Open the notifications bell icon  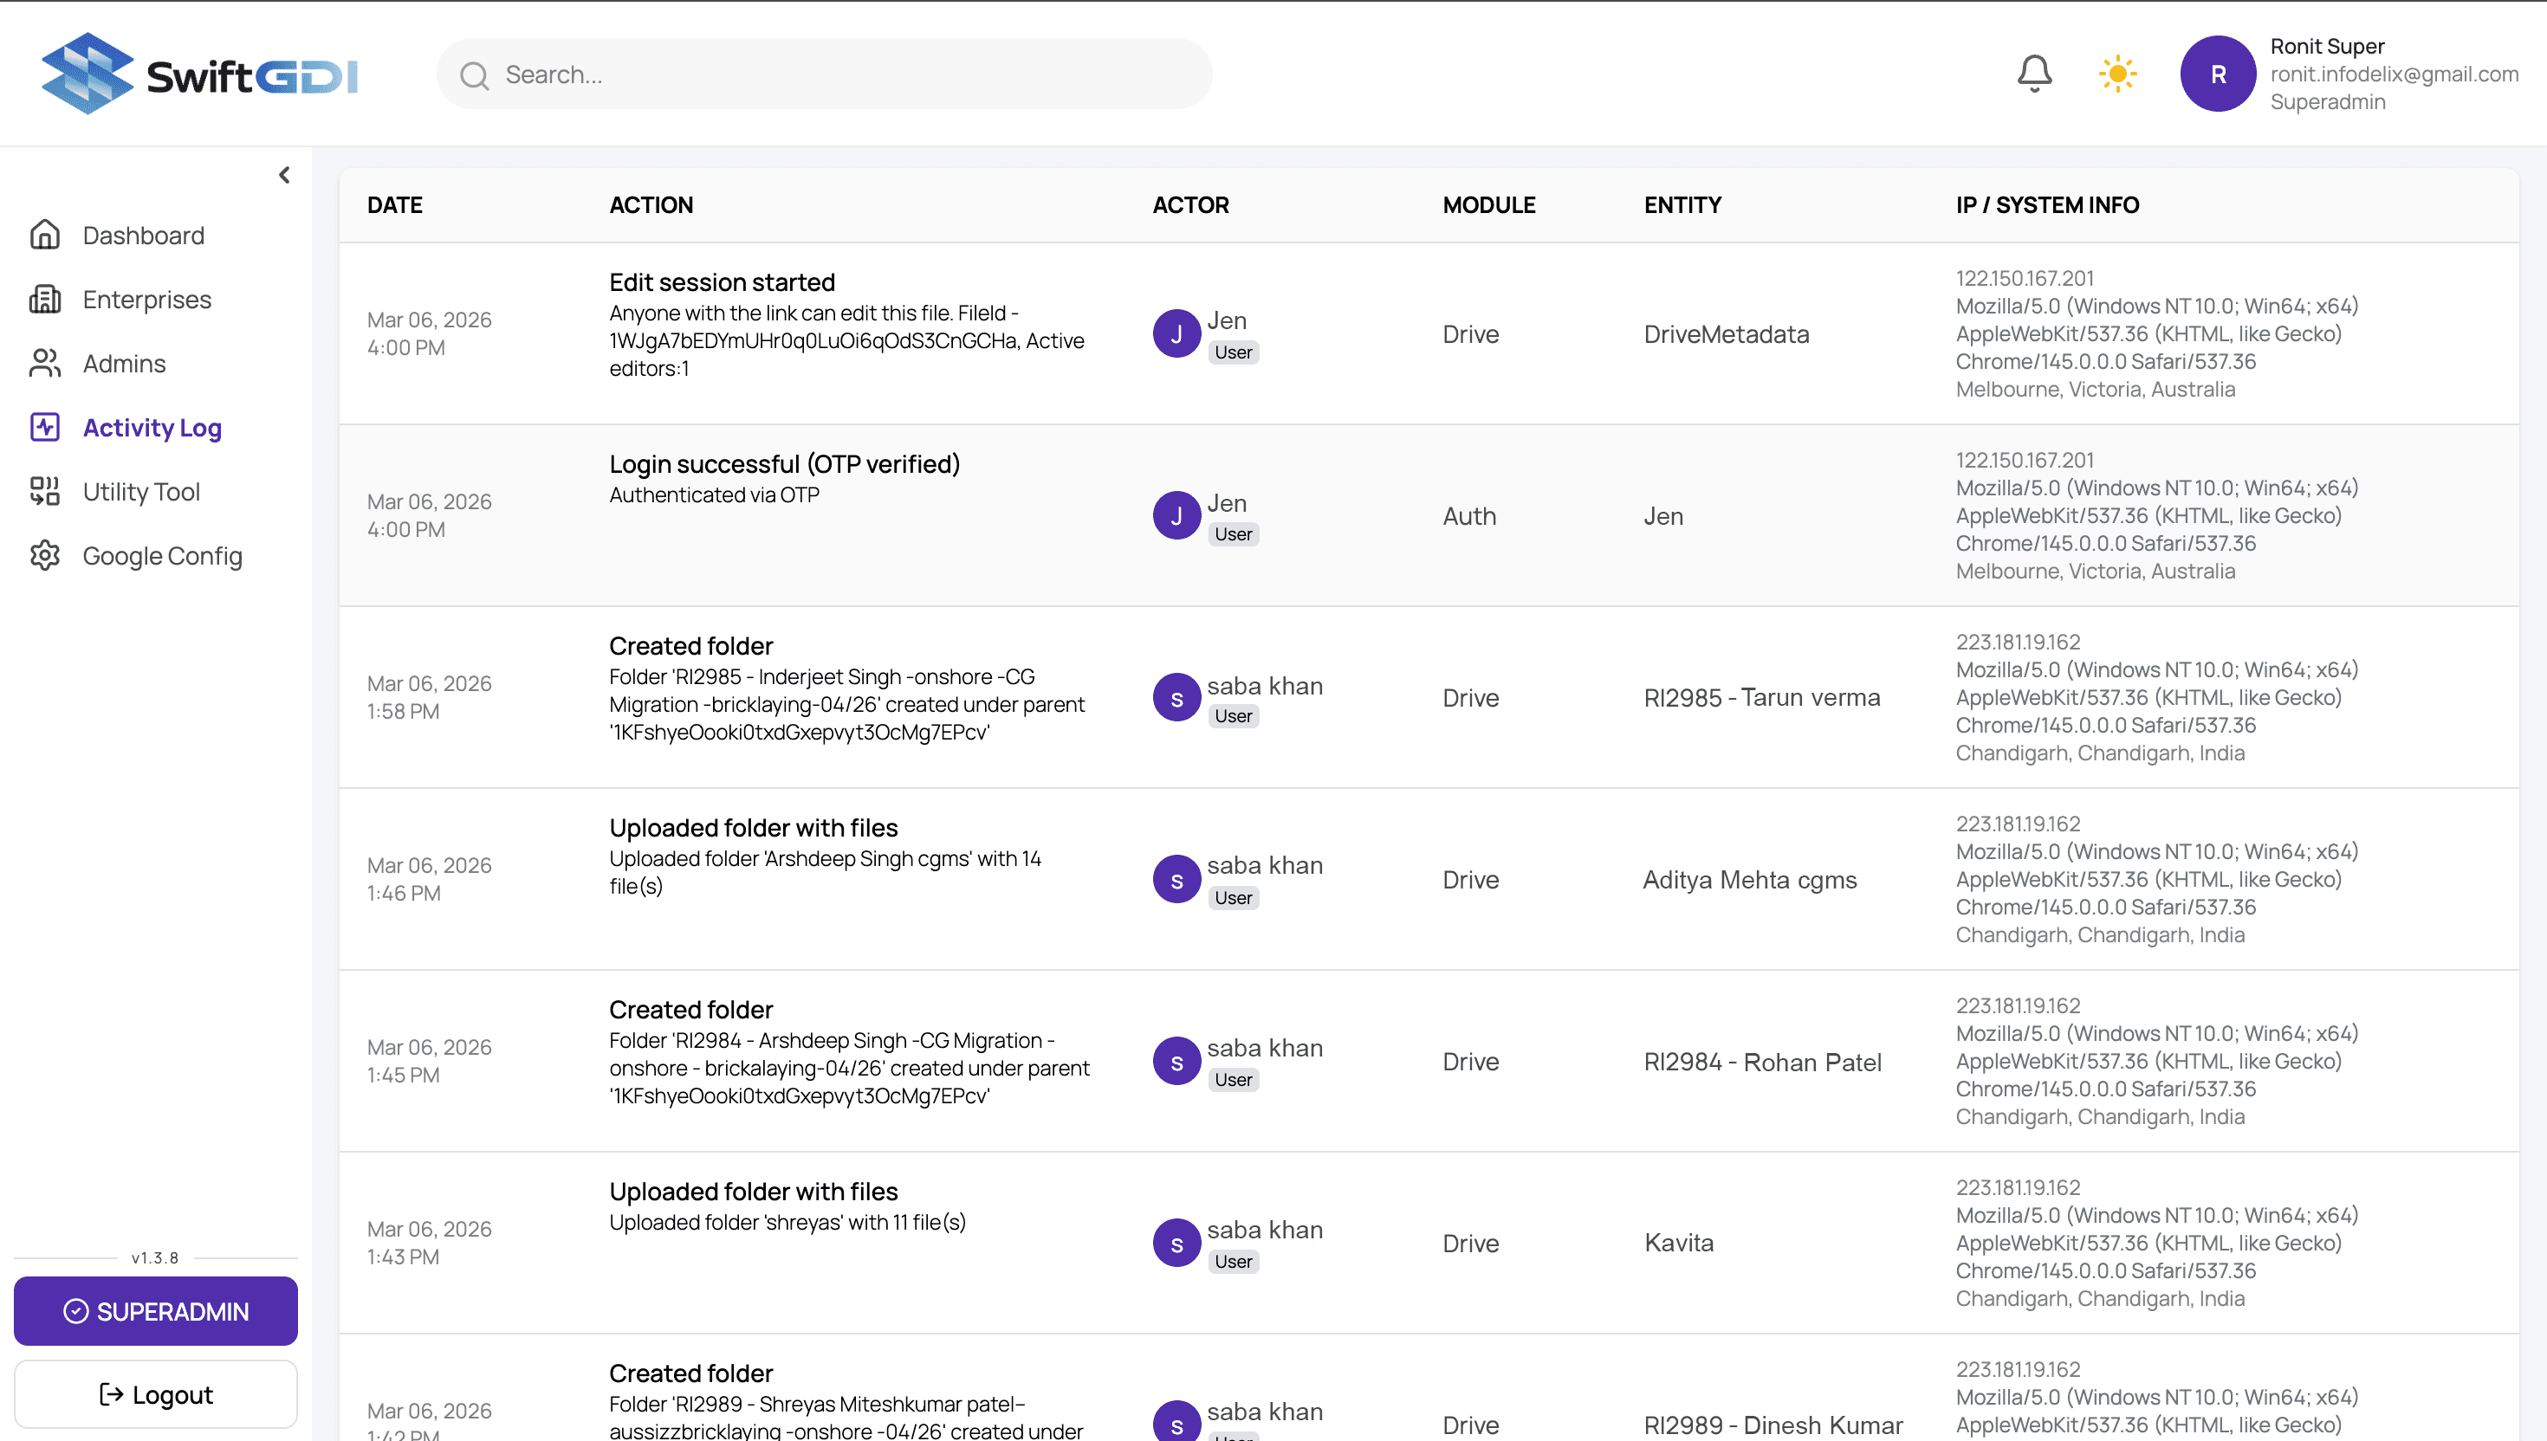[2034, 74]
